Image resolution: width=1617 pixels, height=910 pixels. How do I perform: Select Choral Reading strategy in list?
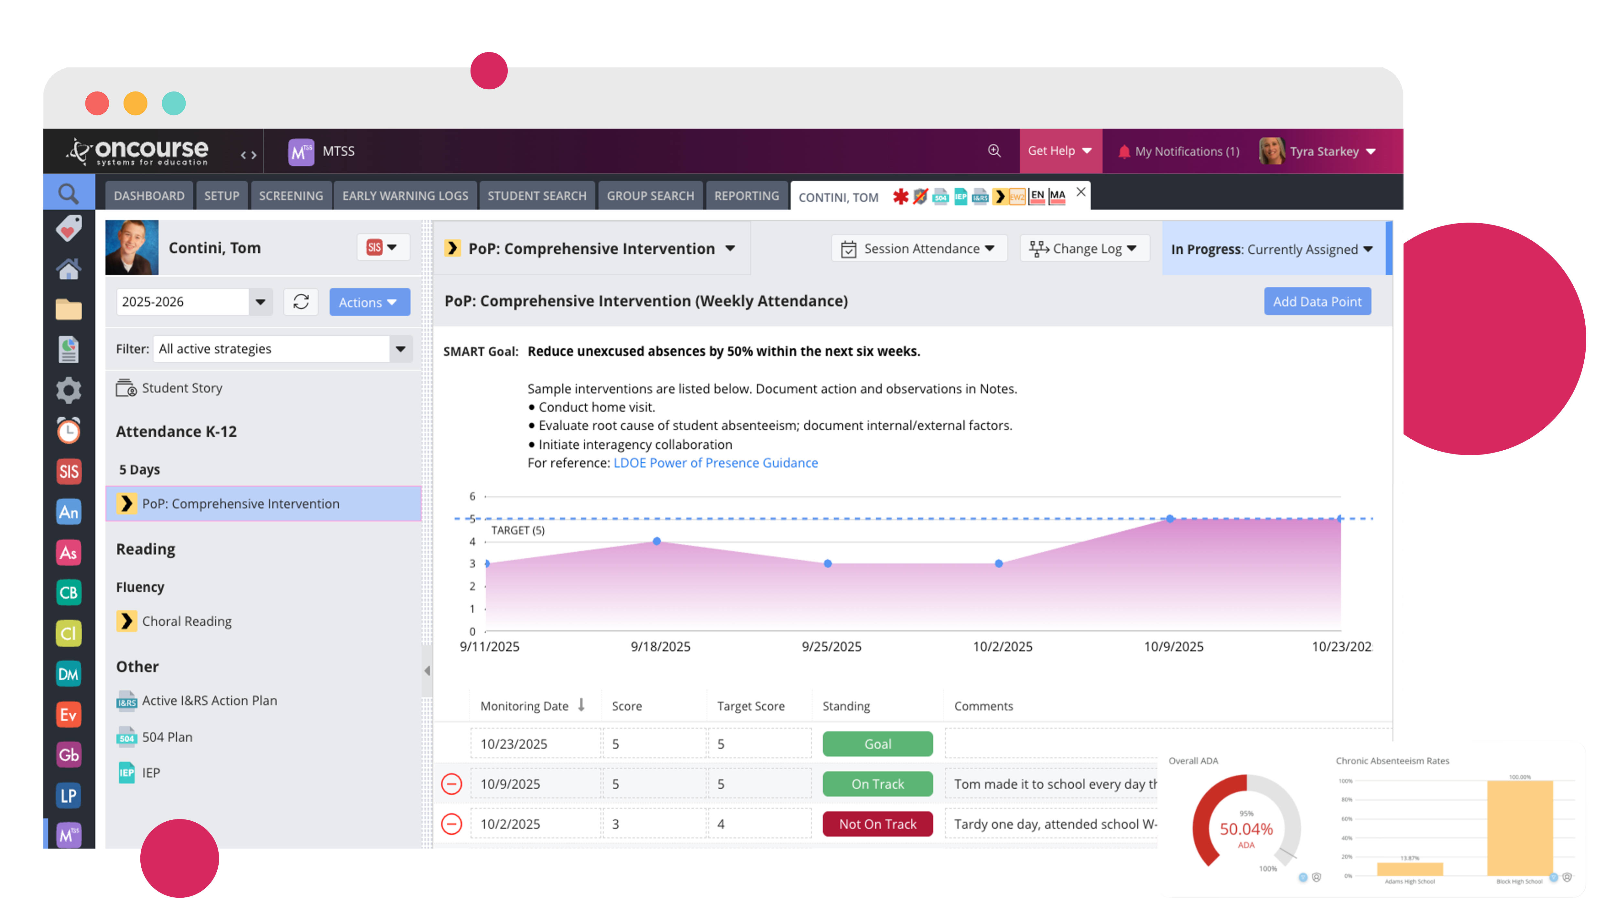point(186,621)
